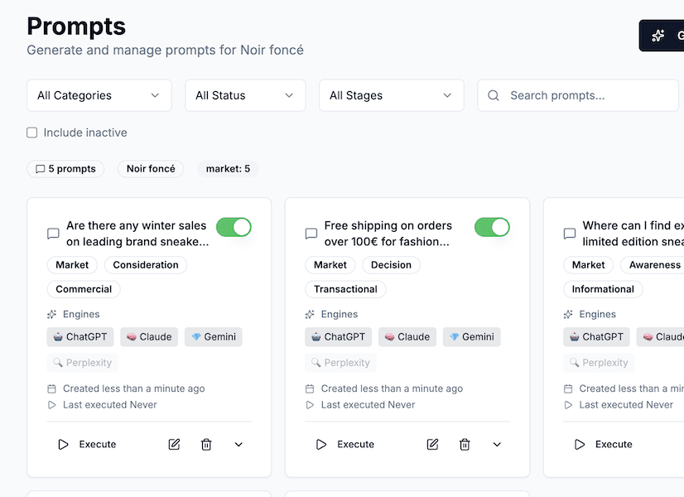Image resolution: width=684 pixels, height=497 pixels.
Task: Click the Gemini engine badge on winter sales card
Action: point(213,336)
